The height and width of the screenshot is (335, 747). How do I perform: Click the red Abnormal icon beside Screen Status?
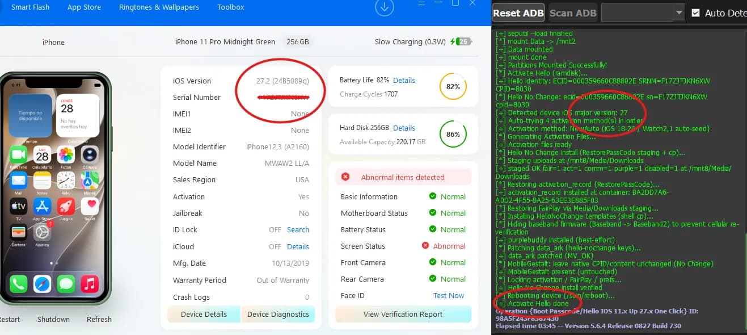(x=425, y=246)
